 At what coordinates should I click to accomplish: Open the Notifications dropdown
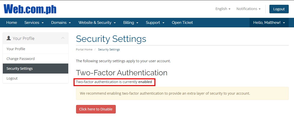pyautogui.click(x=249, y=9)
